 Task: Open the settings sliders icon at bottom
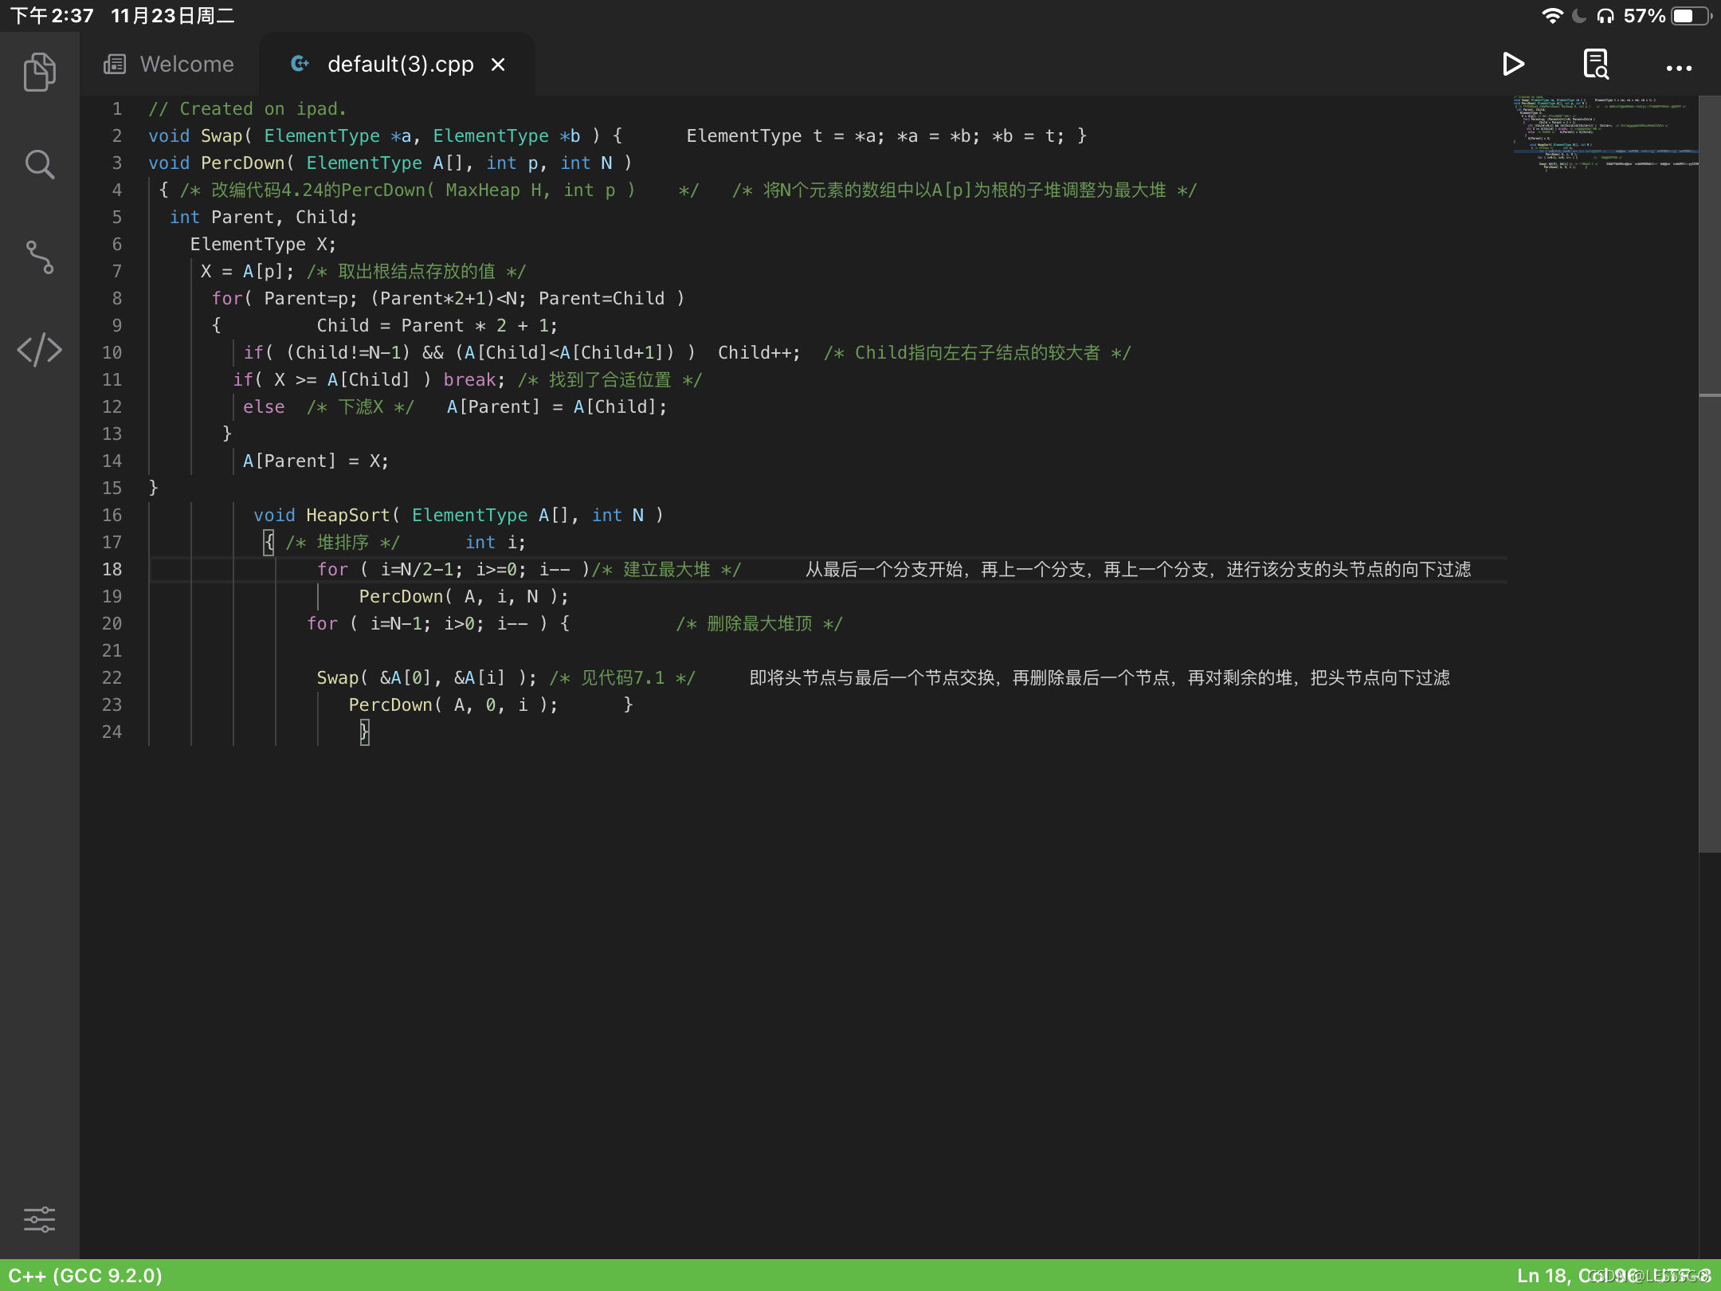point(40,1219)
